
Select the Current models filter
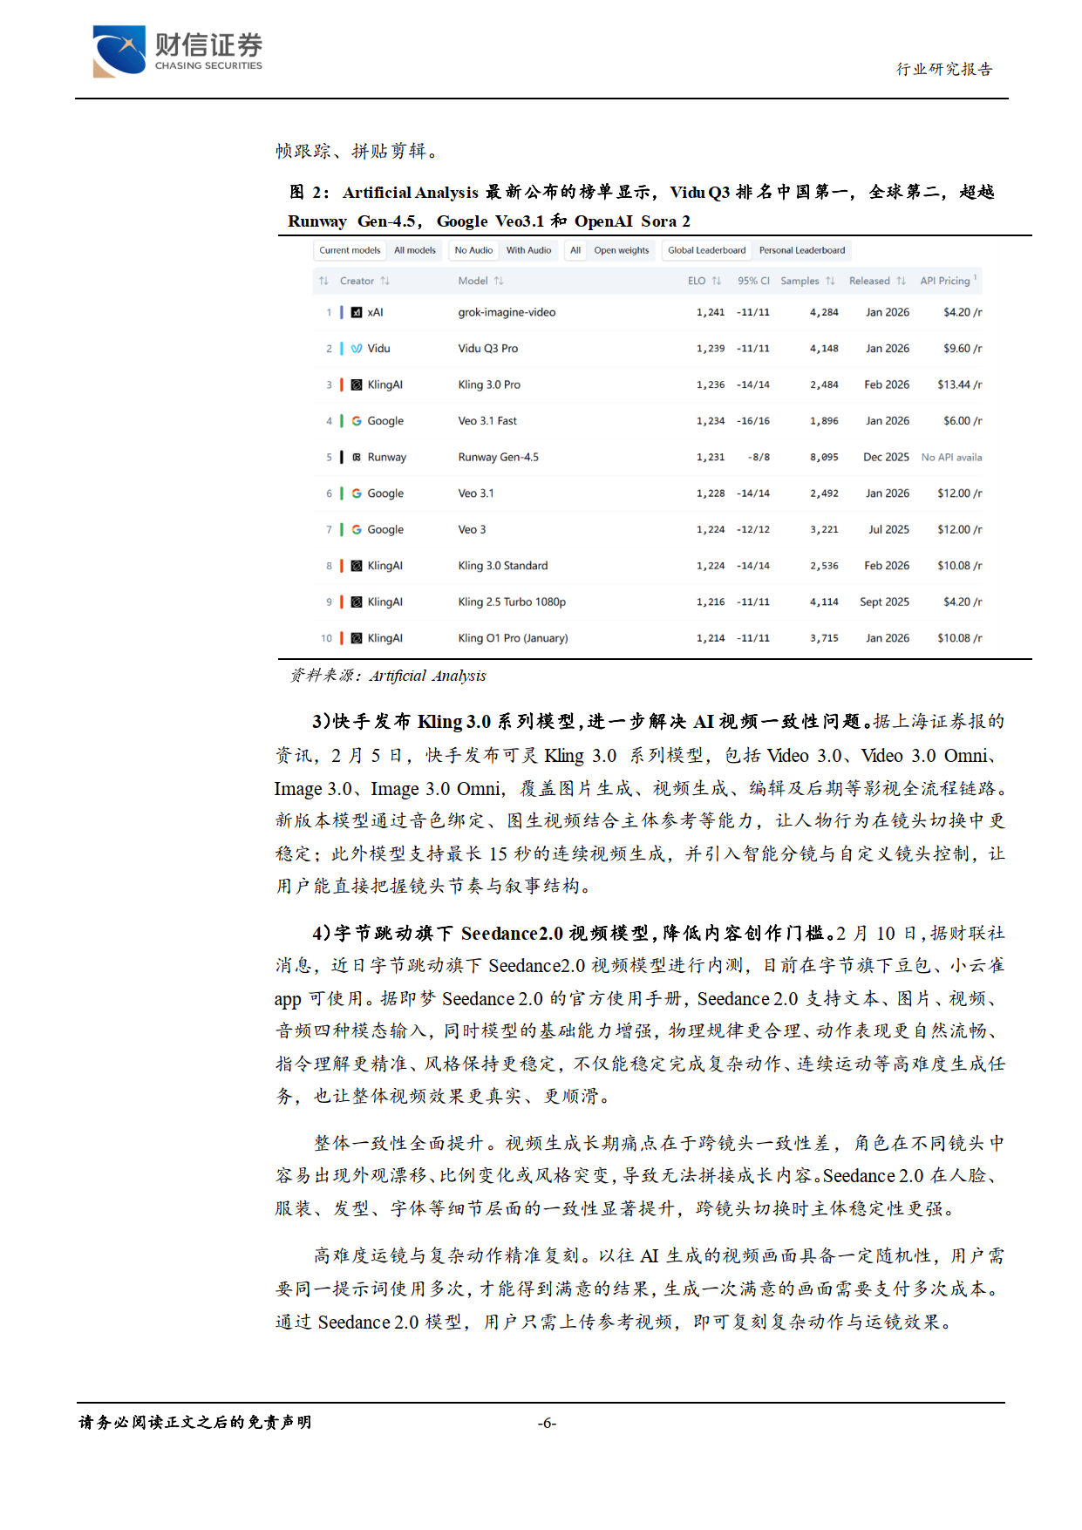(x=350, y=250)
